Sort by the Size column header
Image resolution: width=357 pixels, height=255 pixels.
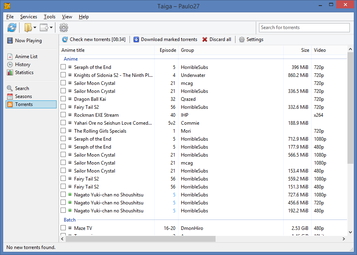click(x=297, y=50)
